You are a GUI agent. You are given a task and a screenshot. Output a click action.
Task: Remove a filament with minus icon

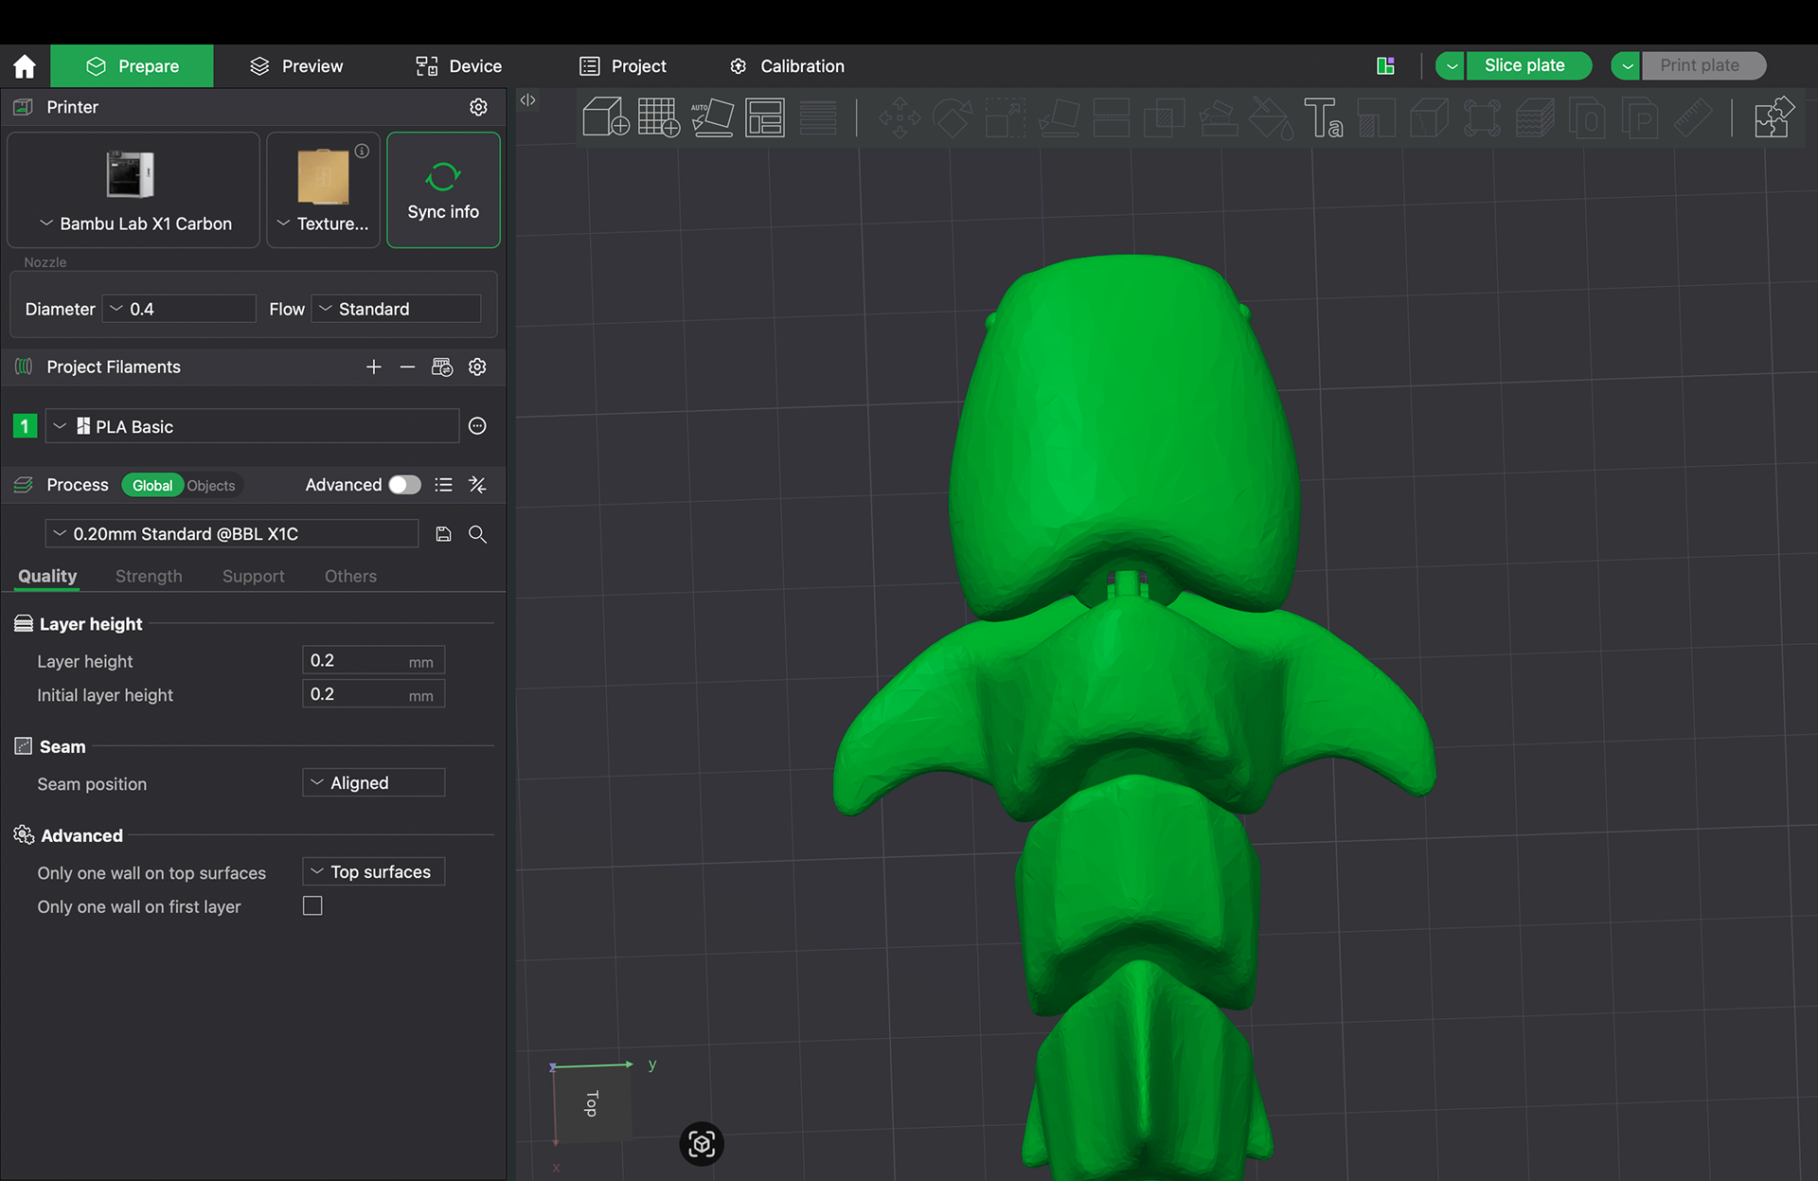click(407, 367)
